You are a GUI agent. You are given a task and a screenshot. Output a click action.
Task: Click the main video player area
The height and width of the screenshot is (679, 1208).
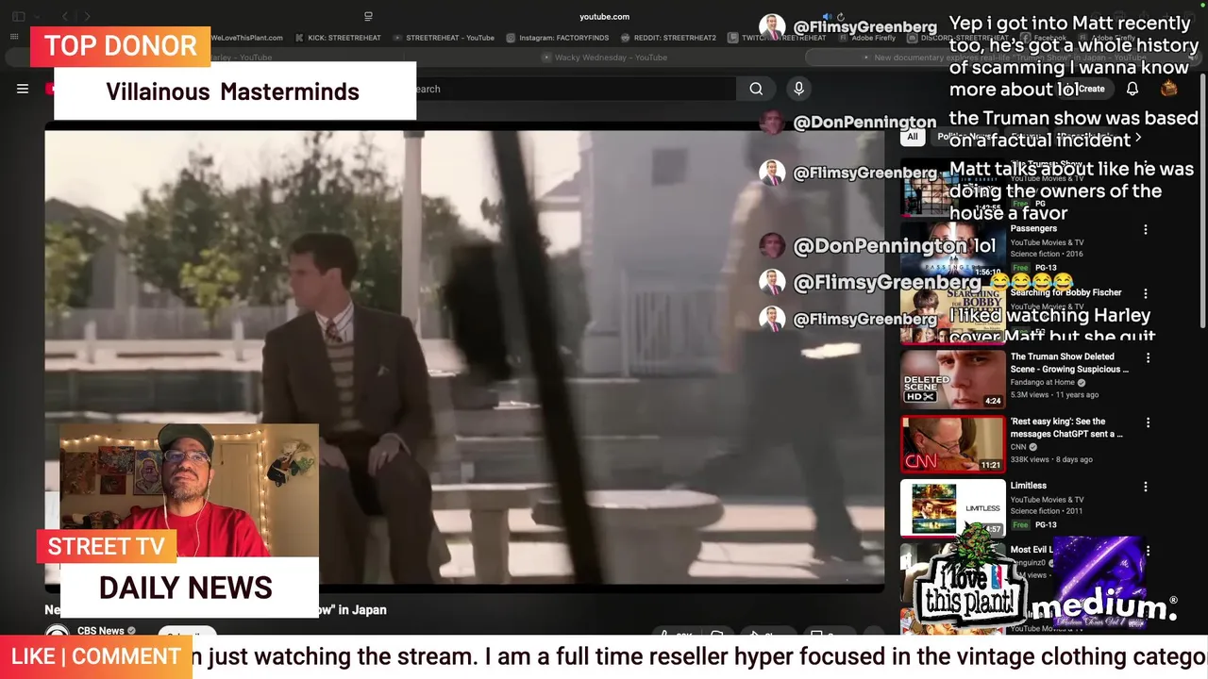point(464,358)
